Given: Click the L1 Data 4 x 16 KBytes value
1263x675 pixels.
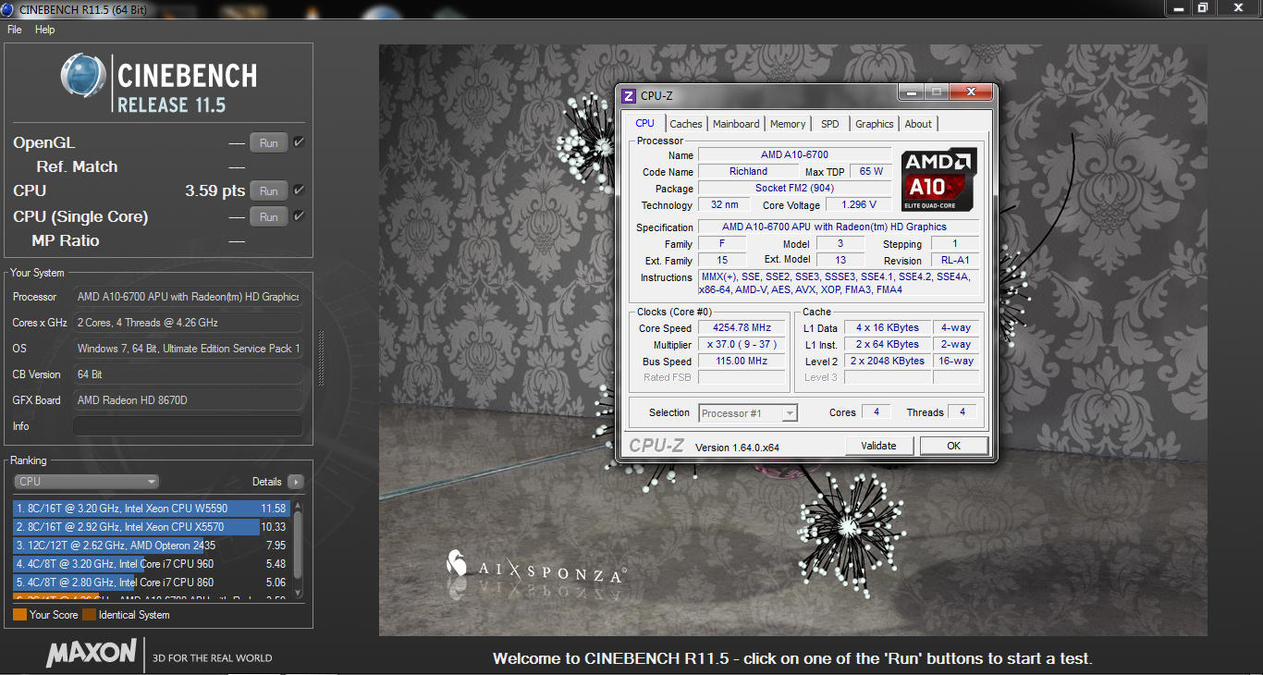Looking at the screenshot, I should [888, 328].
